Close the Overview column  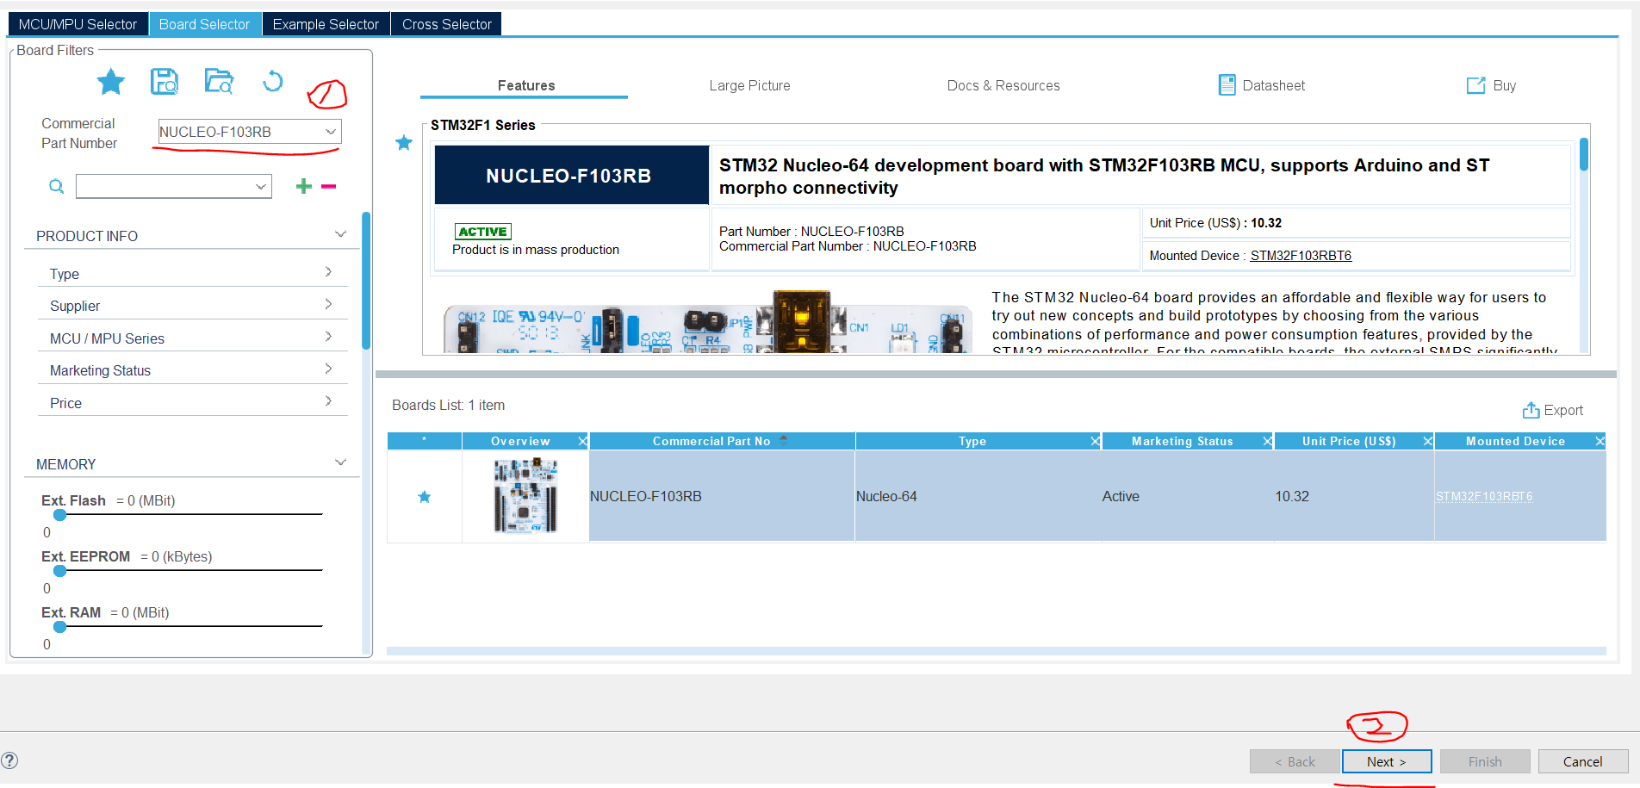pyautogui.click(x=582, y=441)
